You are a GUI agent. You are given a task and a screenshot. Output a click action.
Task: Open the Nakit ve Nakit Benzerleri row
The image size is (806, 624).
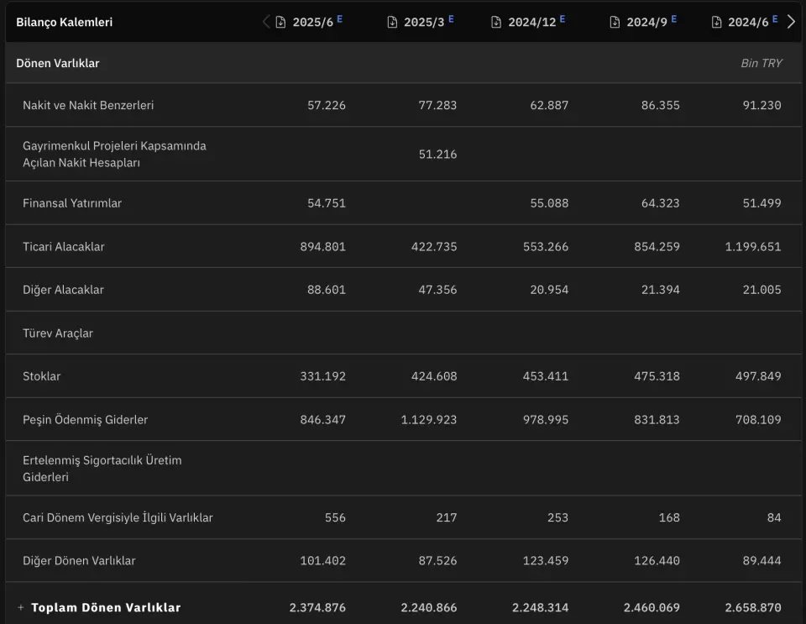[x=88, y=105]
